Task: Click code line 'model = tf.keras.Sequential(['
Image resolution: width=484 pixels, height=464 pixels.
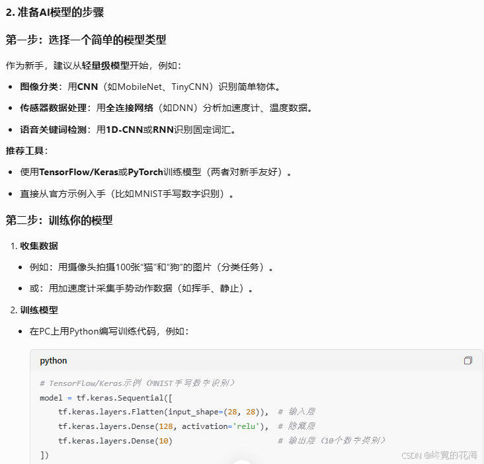Action: (x=106, y=398)
